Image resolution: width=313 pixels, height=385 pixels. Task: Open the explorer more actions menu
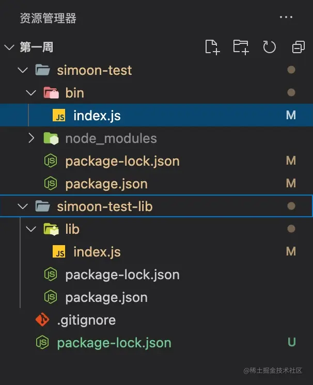286,18
